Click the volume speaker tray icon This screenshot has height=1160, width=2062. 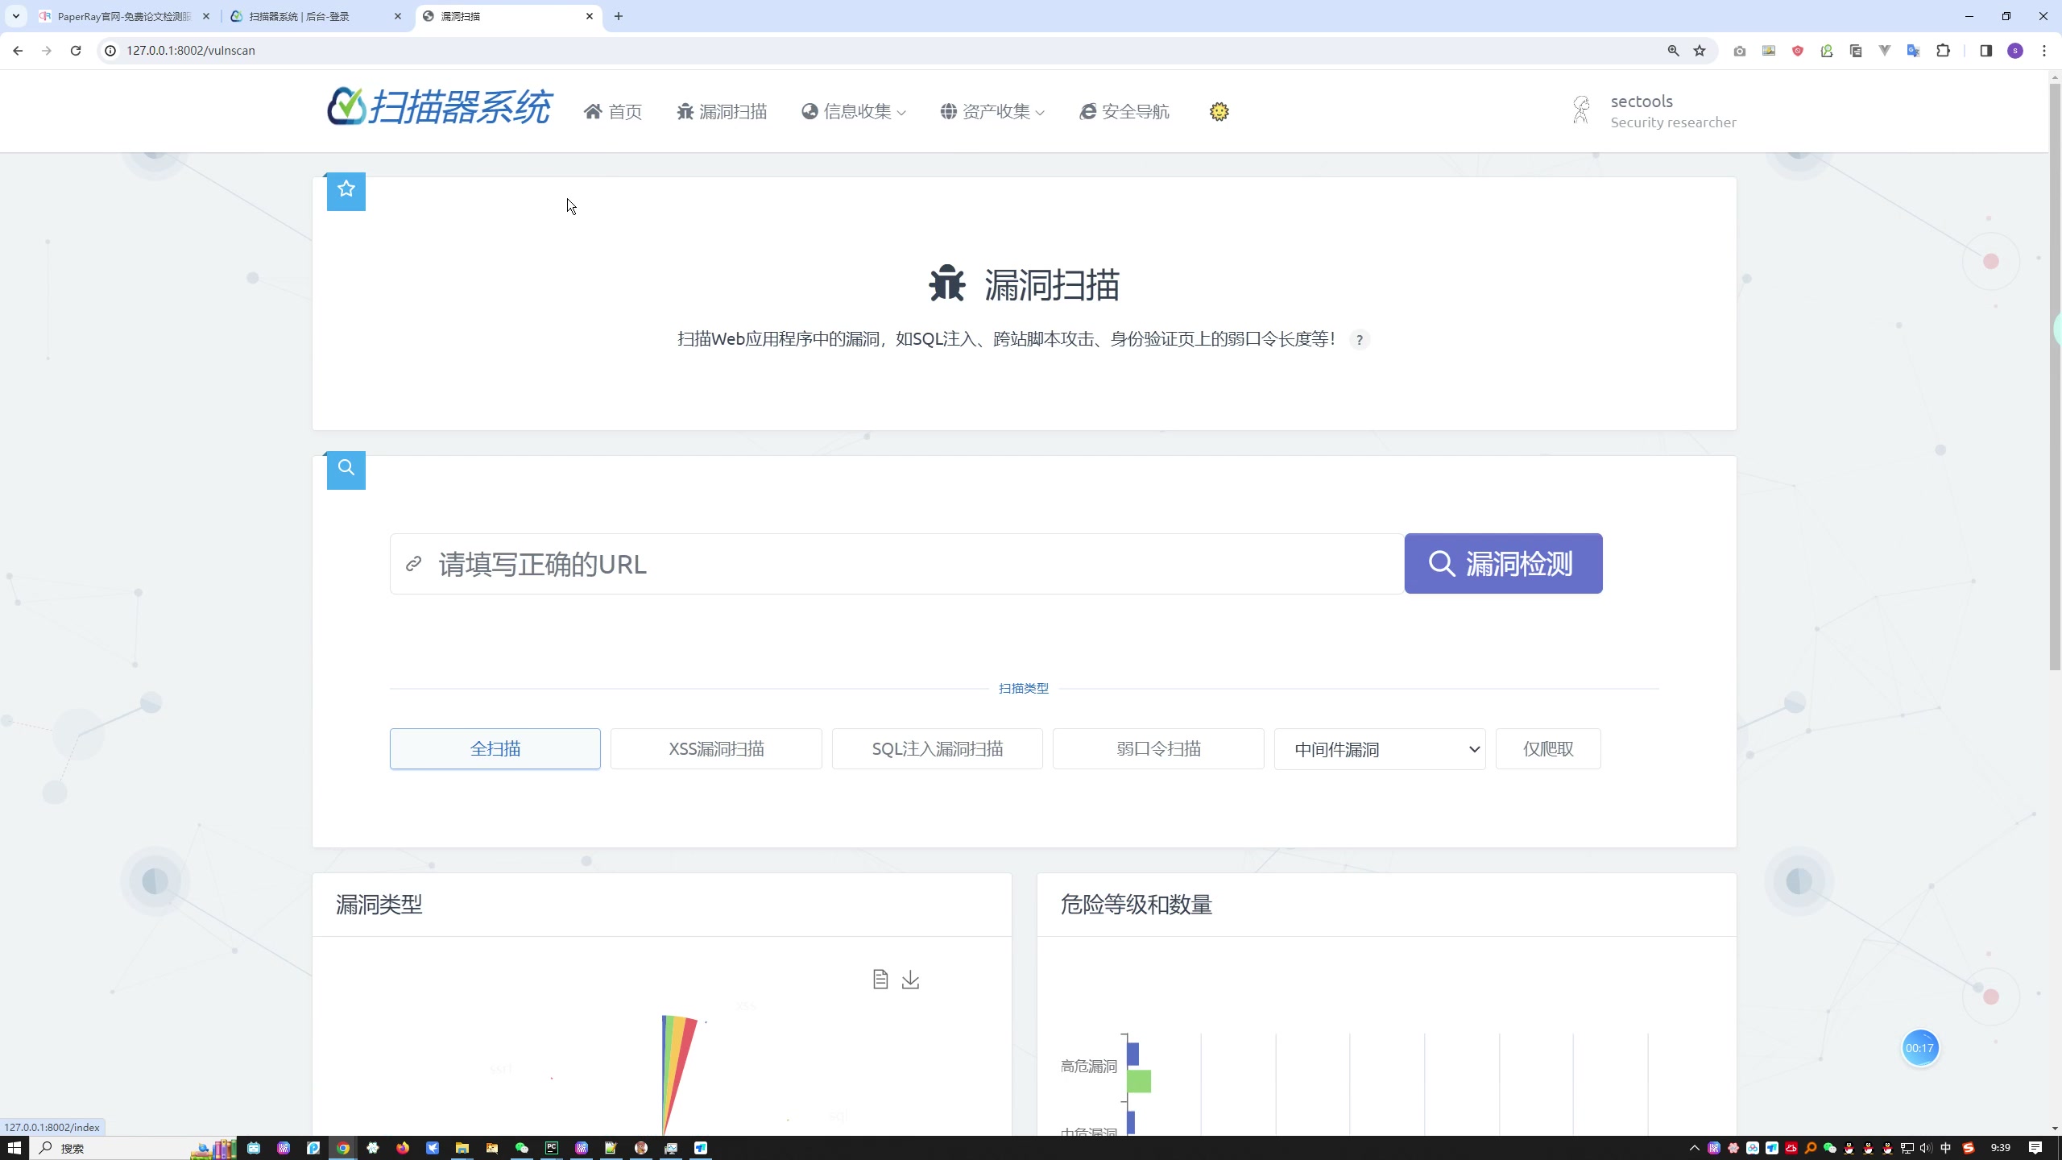[x=1926, y=1148]
